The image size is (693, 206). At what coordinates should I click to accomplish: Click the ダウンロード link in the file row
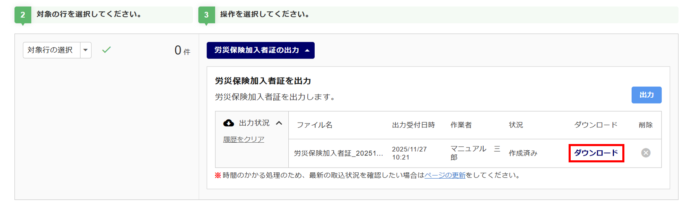[596, 153]
